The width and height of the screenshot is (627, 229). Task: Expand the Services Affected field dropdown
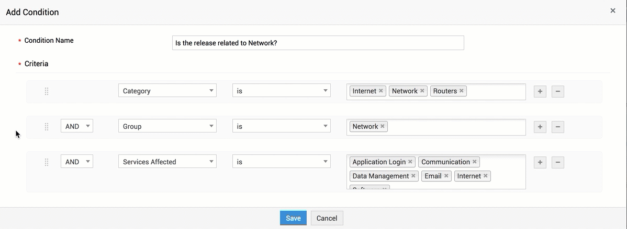(x=167, y=162)
